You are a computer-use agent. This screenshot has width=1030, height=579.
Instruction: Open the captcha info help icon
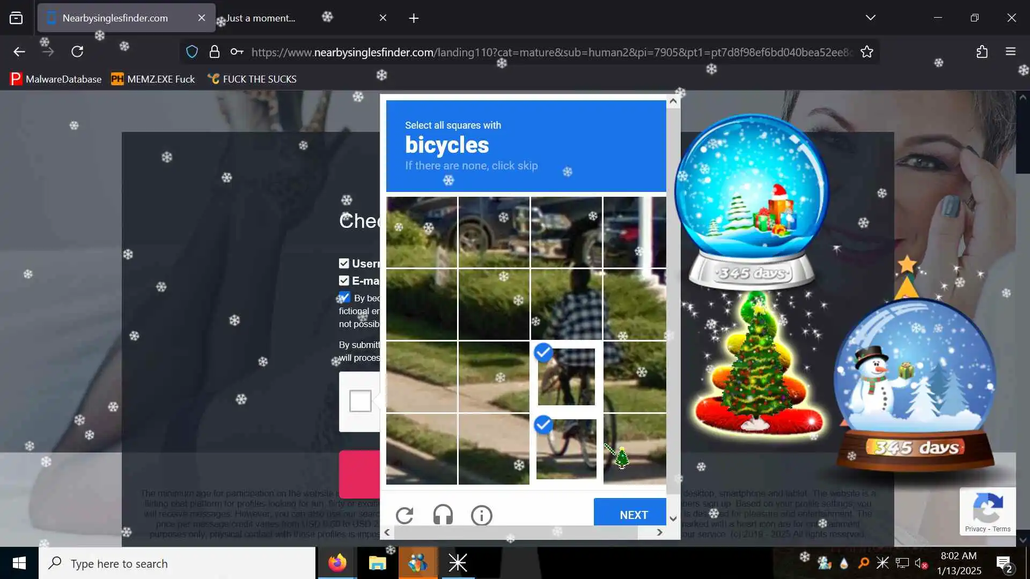click(481, 516)
